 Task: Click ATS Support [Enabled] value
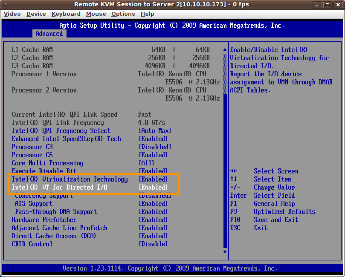154,204
